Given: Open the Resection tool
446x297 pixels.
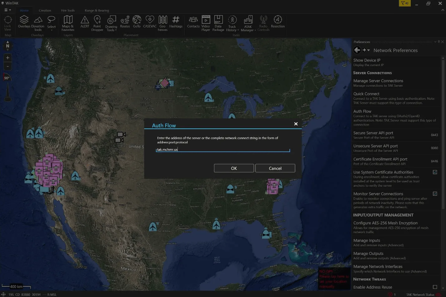Looking at the screenshot, I should 278,22.
